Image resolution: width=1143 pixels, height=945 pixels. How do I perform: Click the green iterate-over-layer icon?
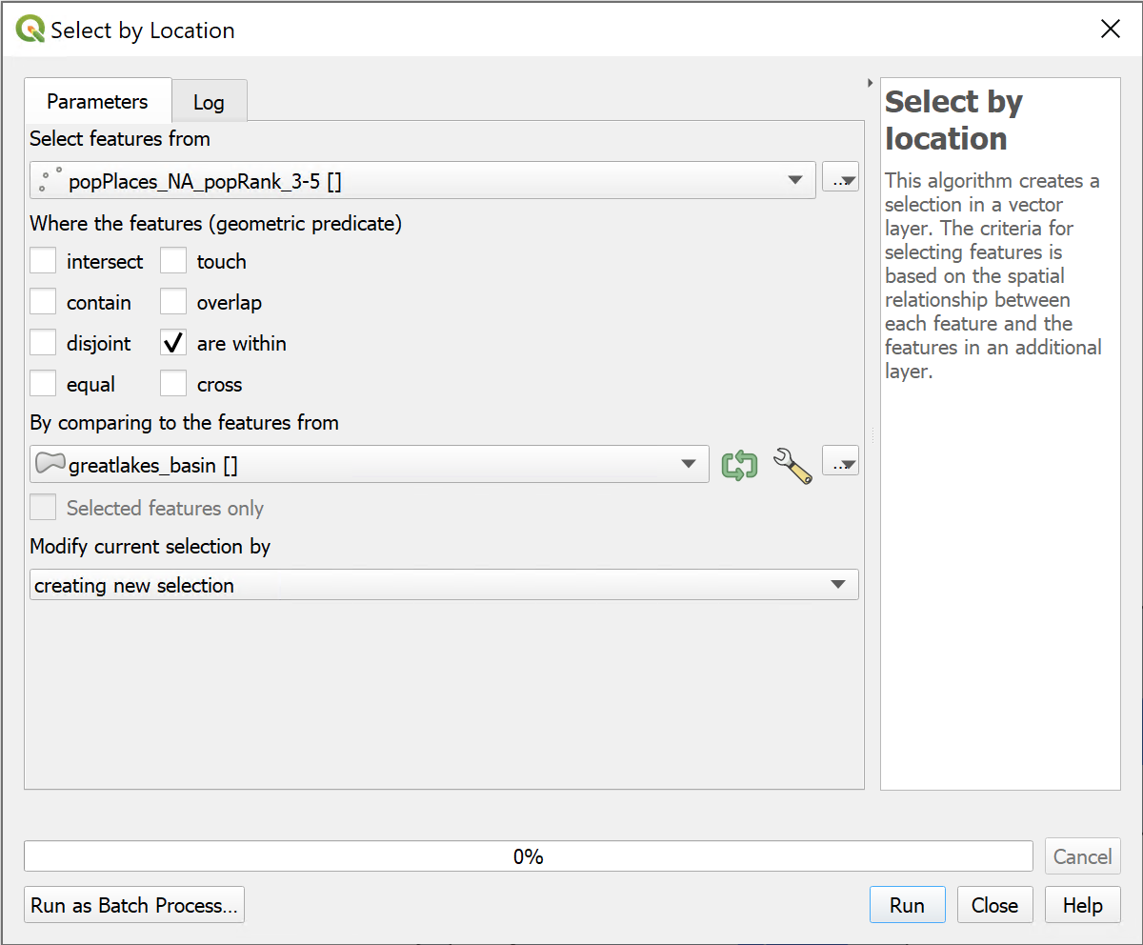[x=739, y=465]
